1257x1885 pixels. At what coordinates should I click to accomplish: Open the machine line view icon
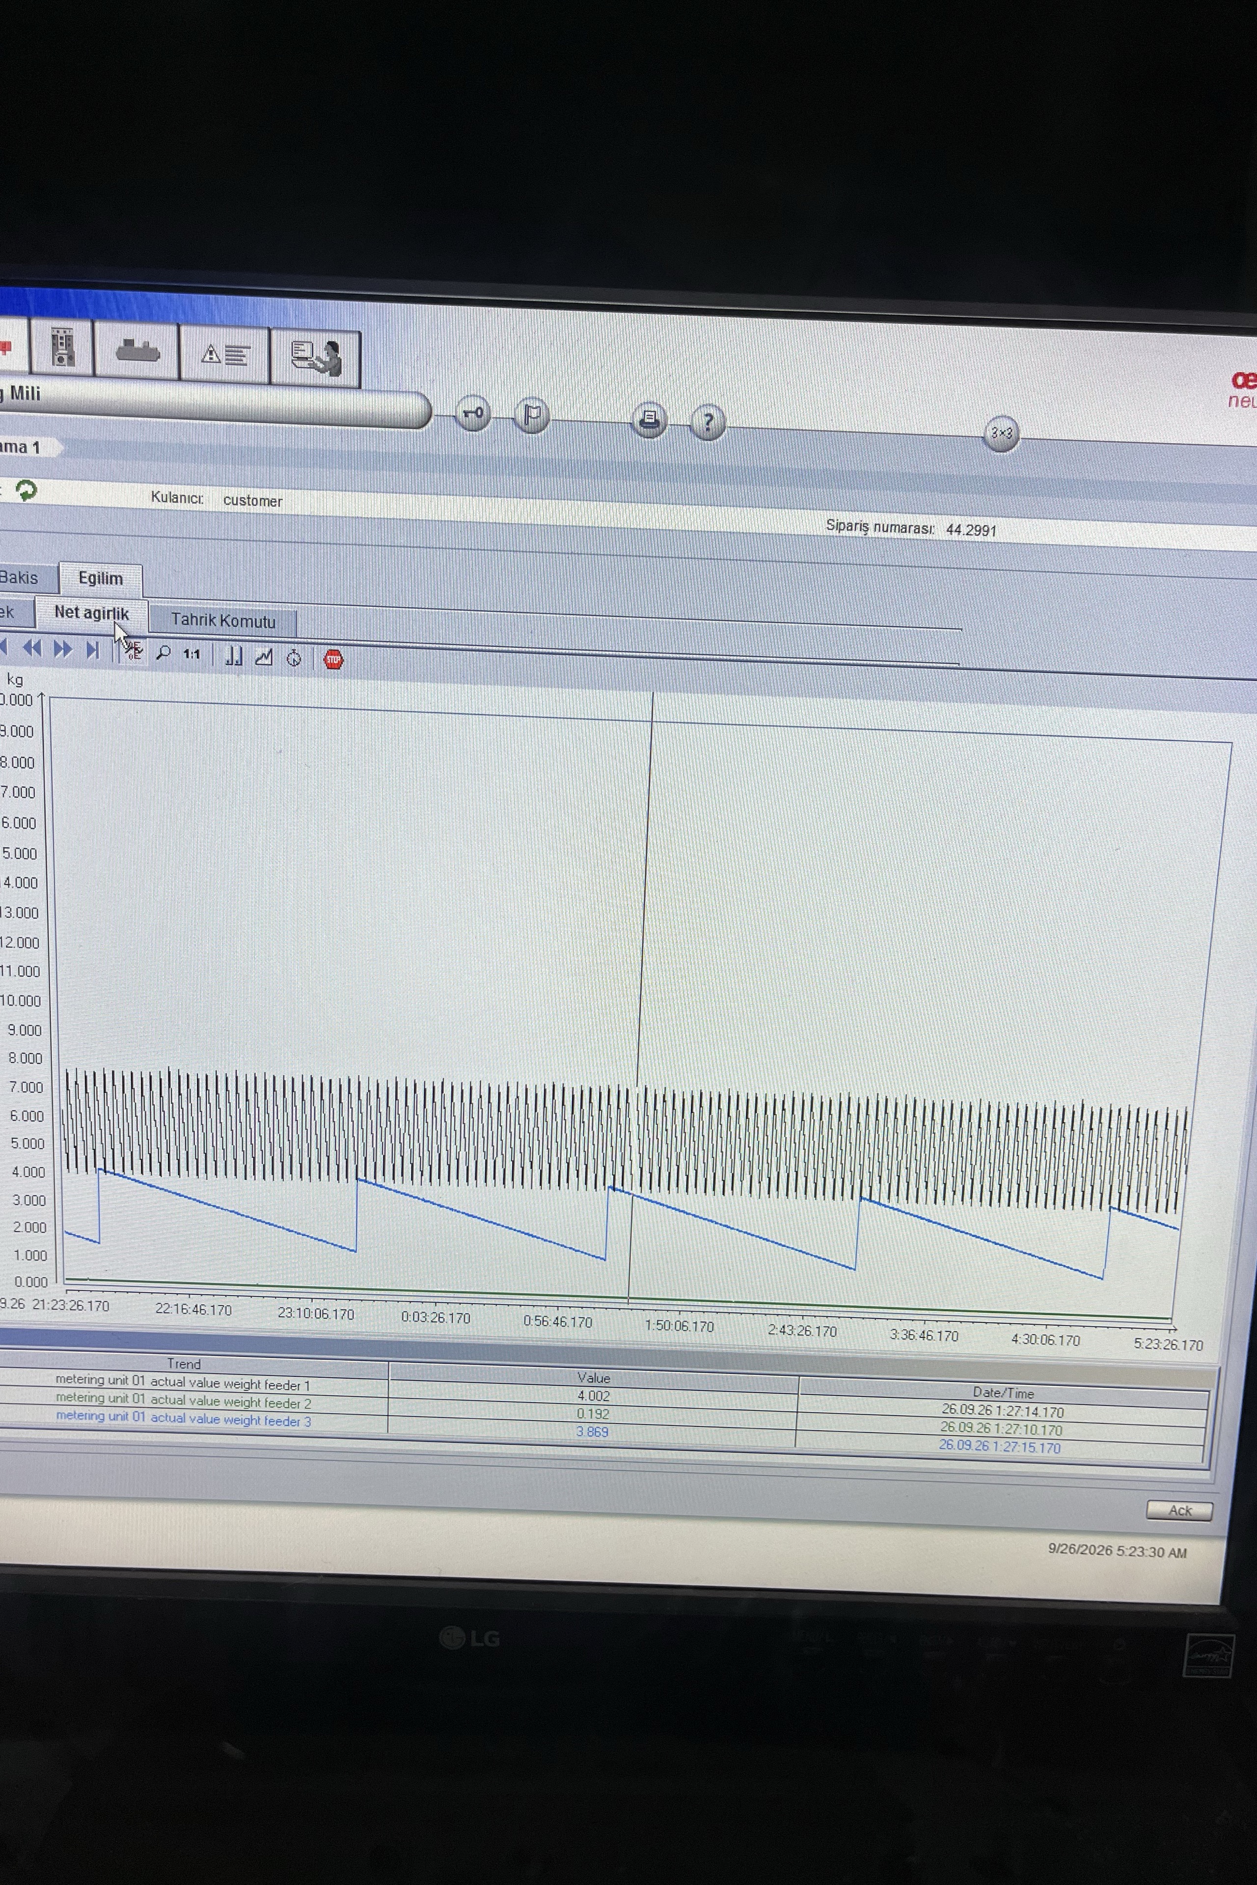137,350
